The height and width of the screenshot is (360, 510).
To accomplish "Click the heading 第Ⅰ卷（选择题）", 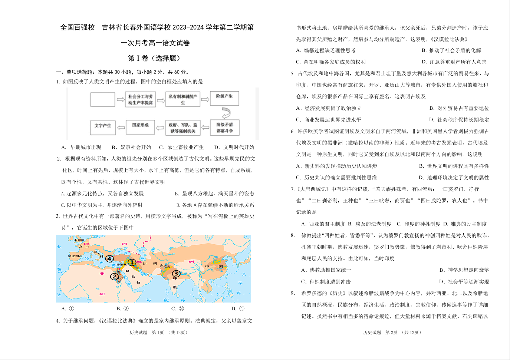I will coord(155,58).
